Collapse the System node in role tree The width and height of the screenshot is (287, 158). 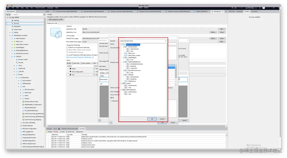[121, 83]
